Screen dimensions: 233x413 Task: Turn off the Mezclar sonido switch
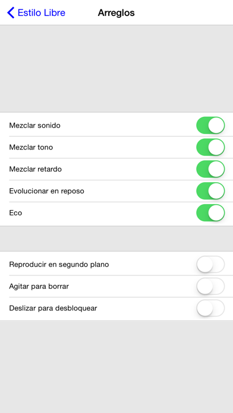(210, 125)
